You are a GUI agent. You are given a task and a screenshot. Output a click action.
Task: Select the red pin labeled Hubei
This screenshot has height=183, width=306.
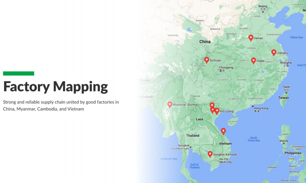[x=253, y=61]
